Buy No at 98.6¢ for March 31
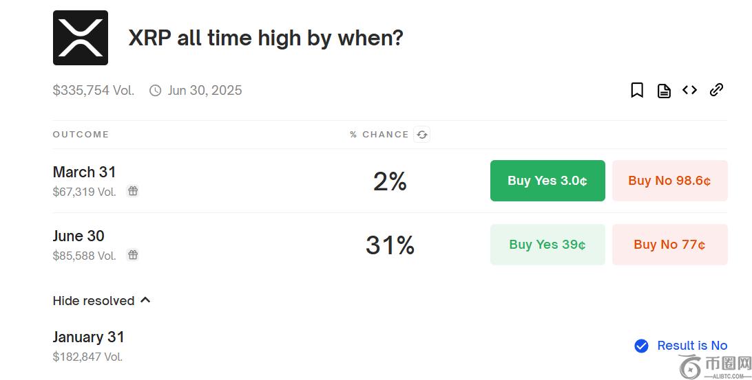The width and height of the screenshot is (752, 380). [669, 181]
